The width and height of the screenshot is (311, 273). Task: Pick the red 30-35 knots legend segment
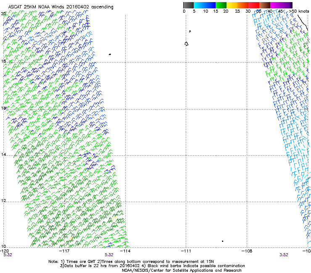click(254, 5)
